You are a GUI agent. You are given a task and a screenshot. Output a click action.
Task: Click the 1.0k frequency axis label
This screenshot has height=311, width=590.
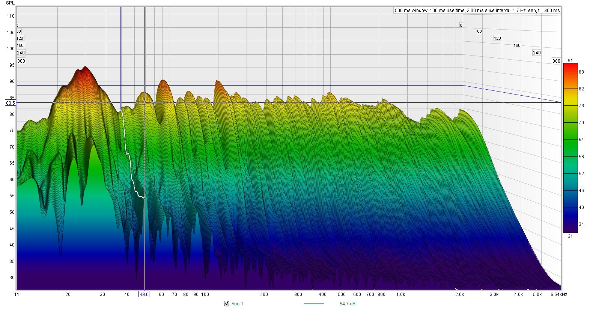(x=400, y=294)
